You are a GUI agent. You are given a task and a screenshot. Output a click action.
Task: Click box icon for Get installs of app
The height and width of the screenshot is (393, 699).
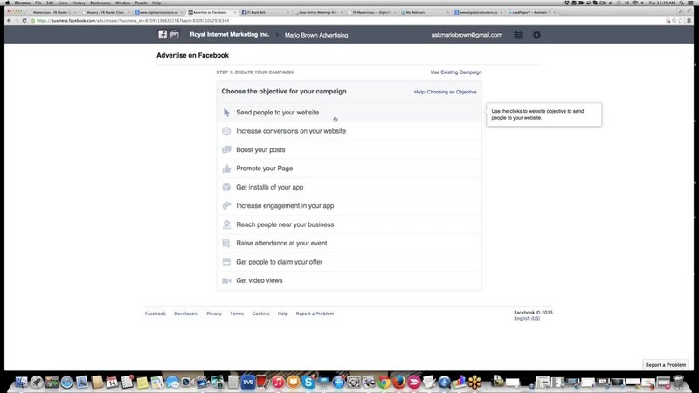click(226, 187)
